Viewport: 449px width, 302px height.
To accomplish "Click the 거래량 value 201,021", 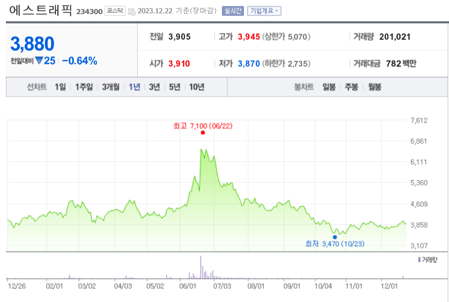I will 395,37.
